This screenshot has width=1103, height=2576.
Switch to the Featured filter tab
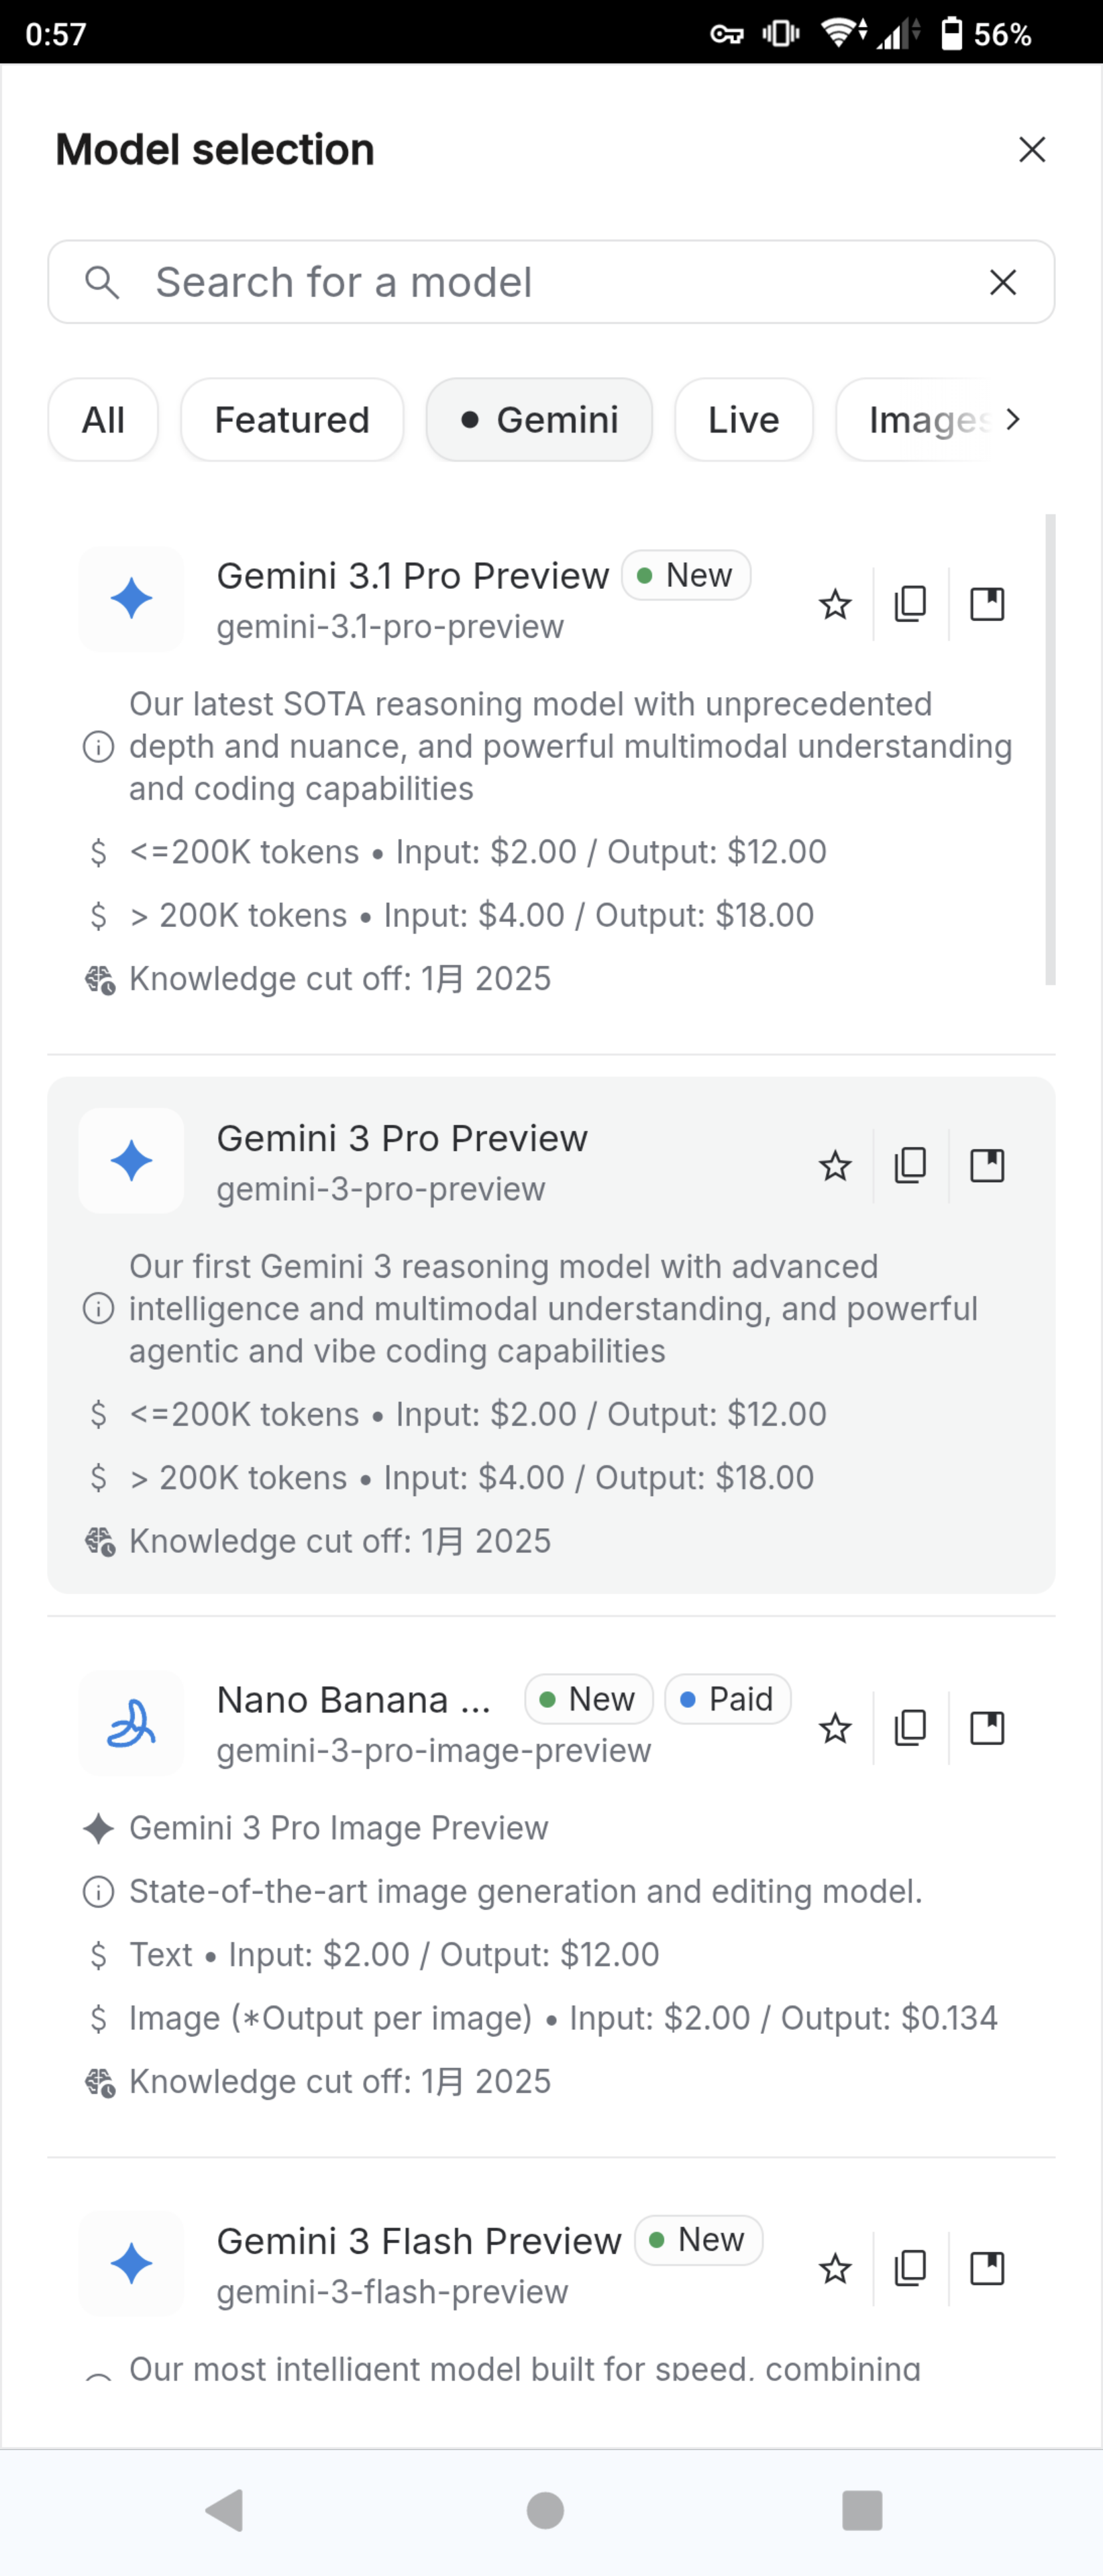coord(292,420)
